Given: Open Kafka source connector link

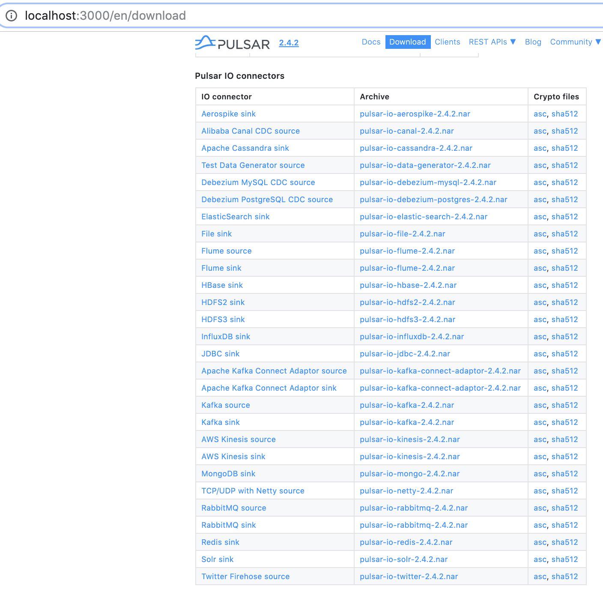Looking at the screenshot, I should coord(226,405).
